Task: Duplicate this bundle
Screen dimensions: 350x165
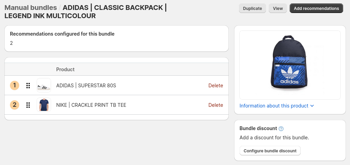Action: point(252,8)
